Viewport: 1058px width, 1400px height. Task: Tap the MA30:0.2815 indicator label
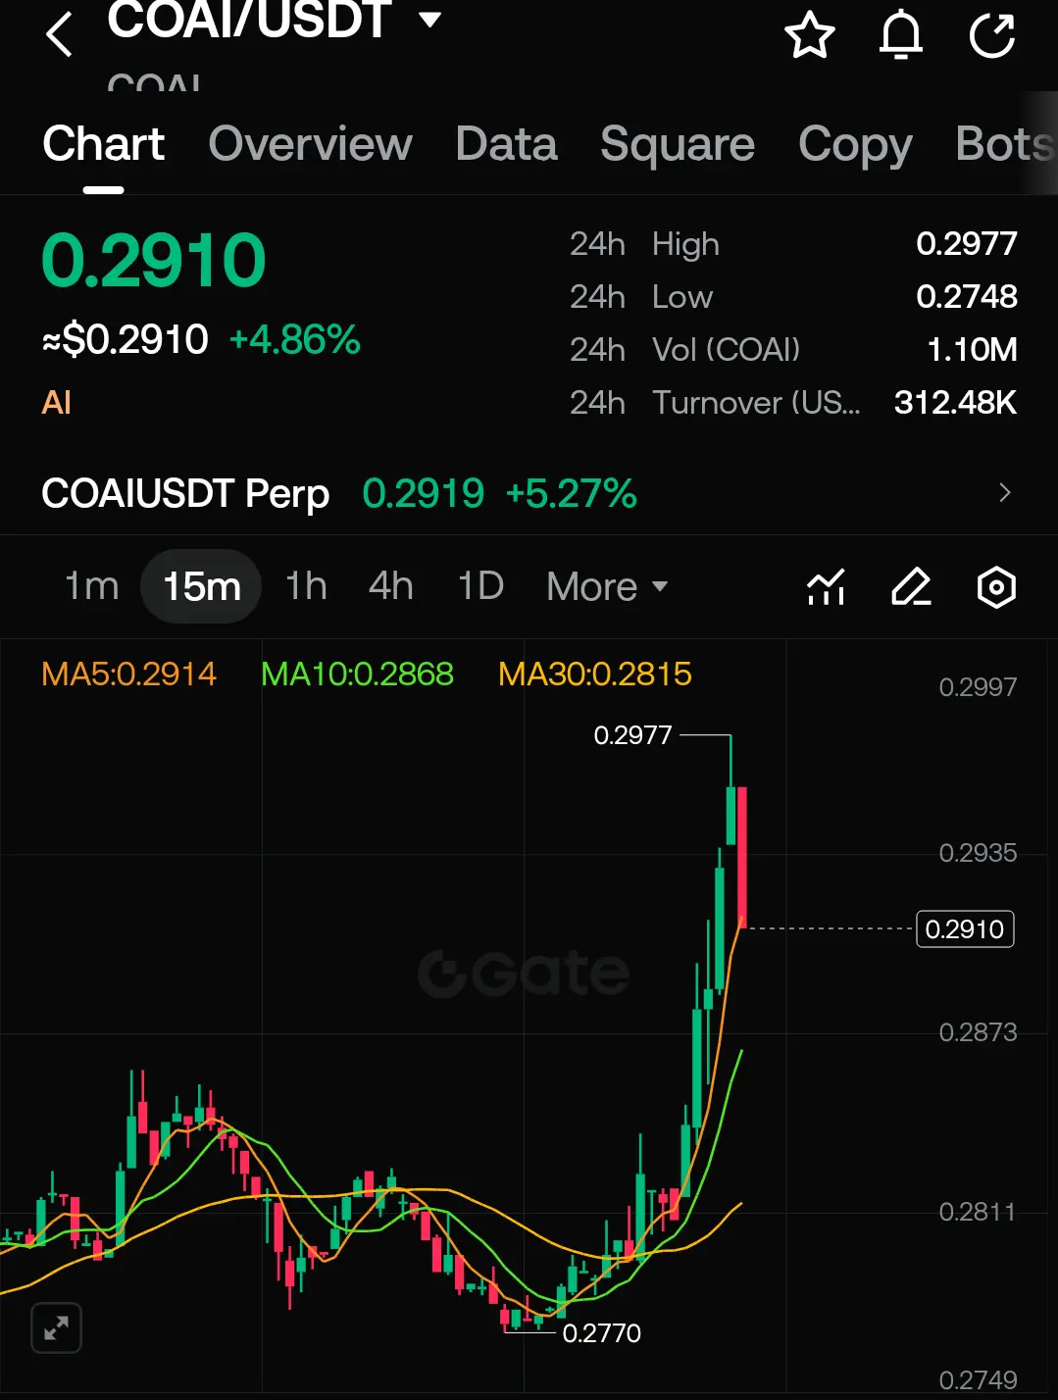pos(594,674)
